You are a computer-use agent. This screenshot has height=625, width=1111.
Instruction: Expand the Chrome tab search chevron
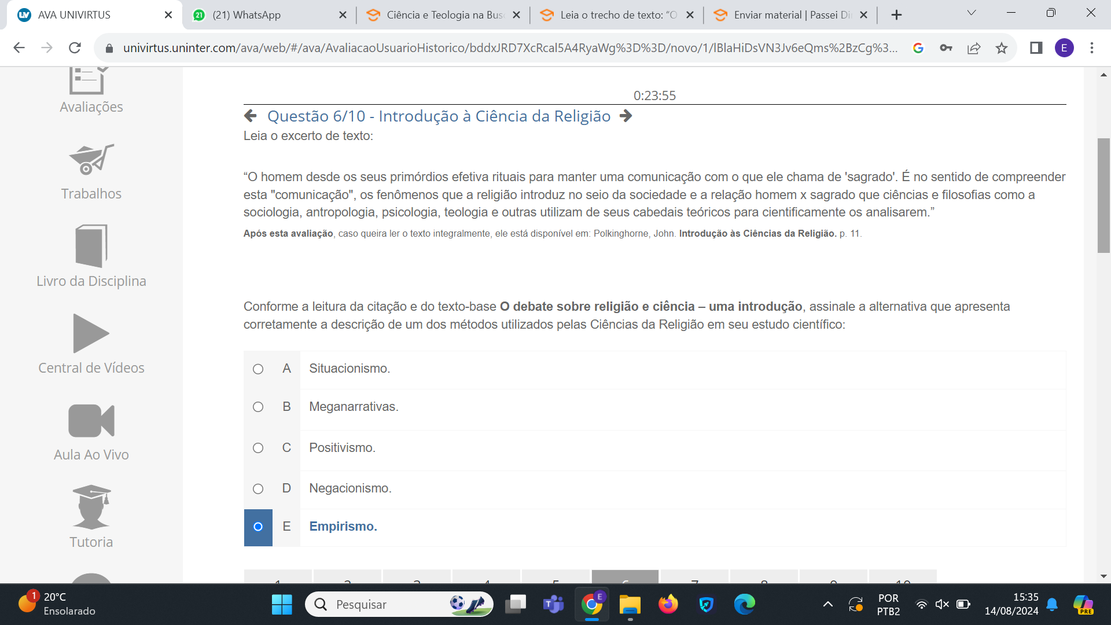[x=972, y=13]
